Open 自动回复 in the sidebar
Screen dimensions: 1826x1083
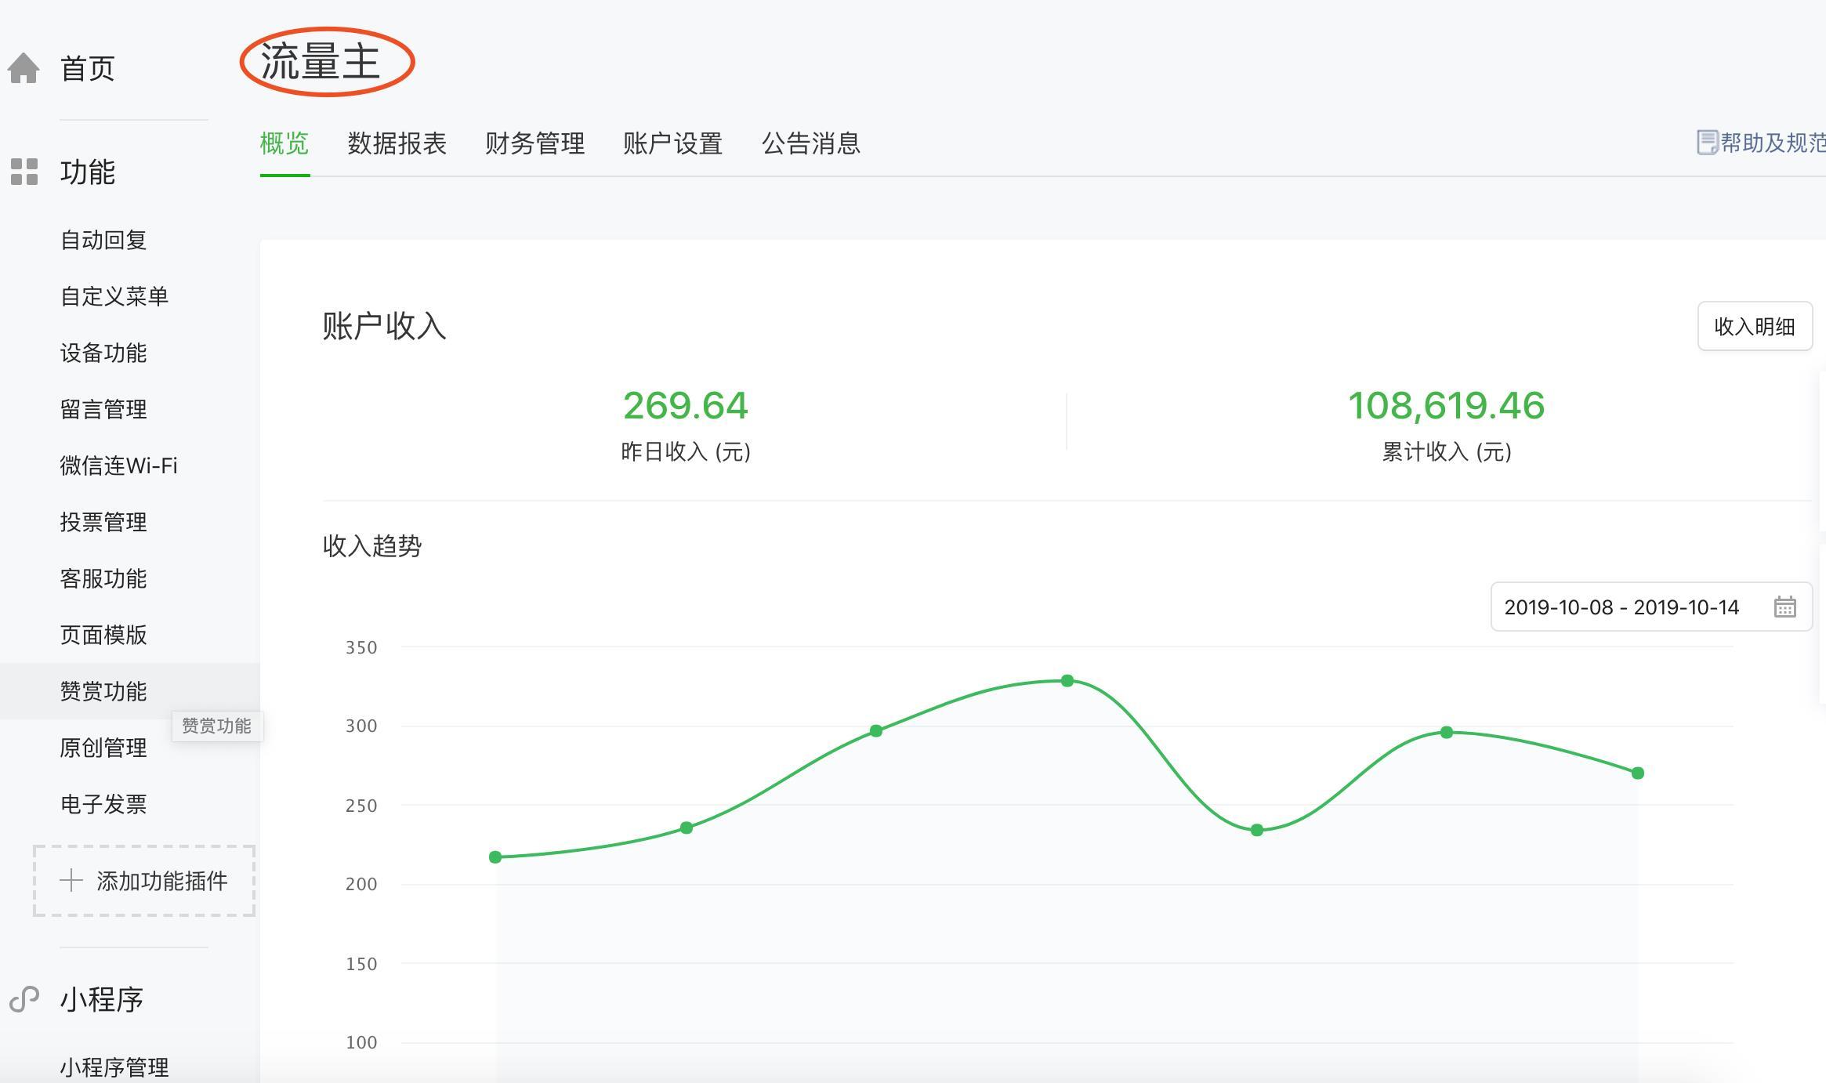(x=103, y=240)
